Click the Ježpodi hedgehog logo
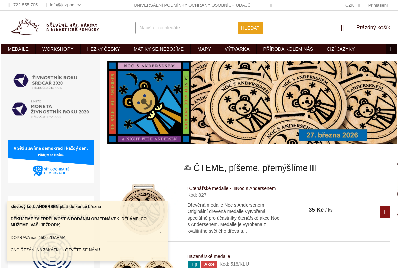Screen dimensions: 403x268 55,27
